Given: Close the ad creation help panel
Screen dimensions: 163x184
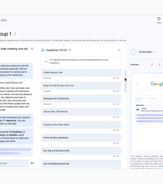Looking at the screenshot, I should (x=32, y=49).
